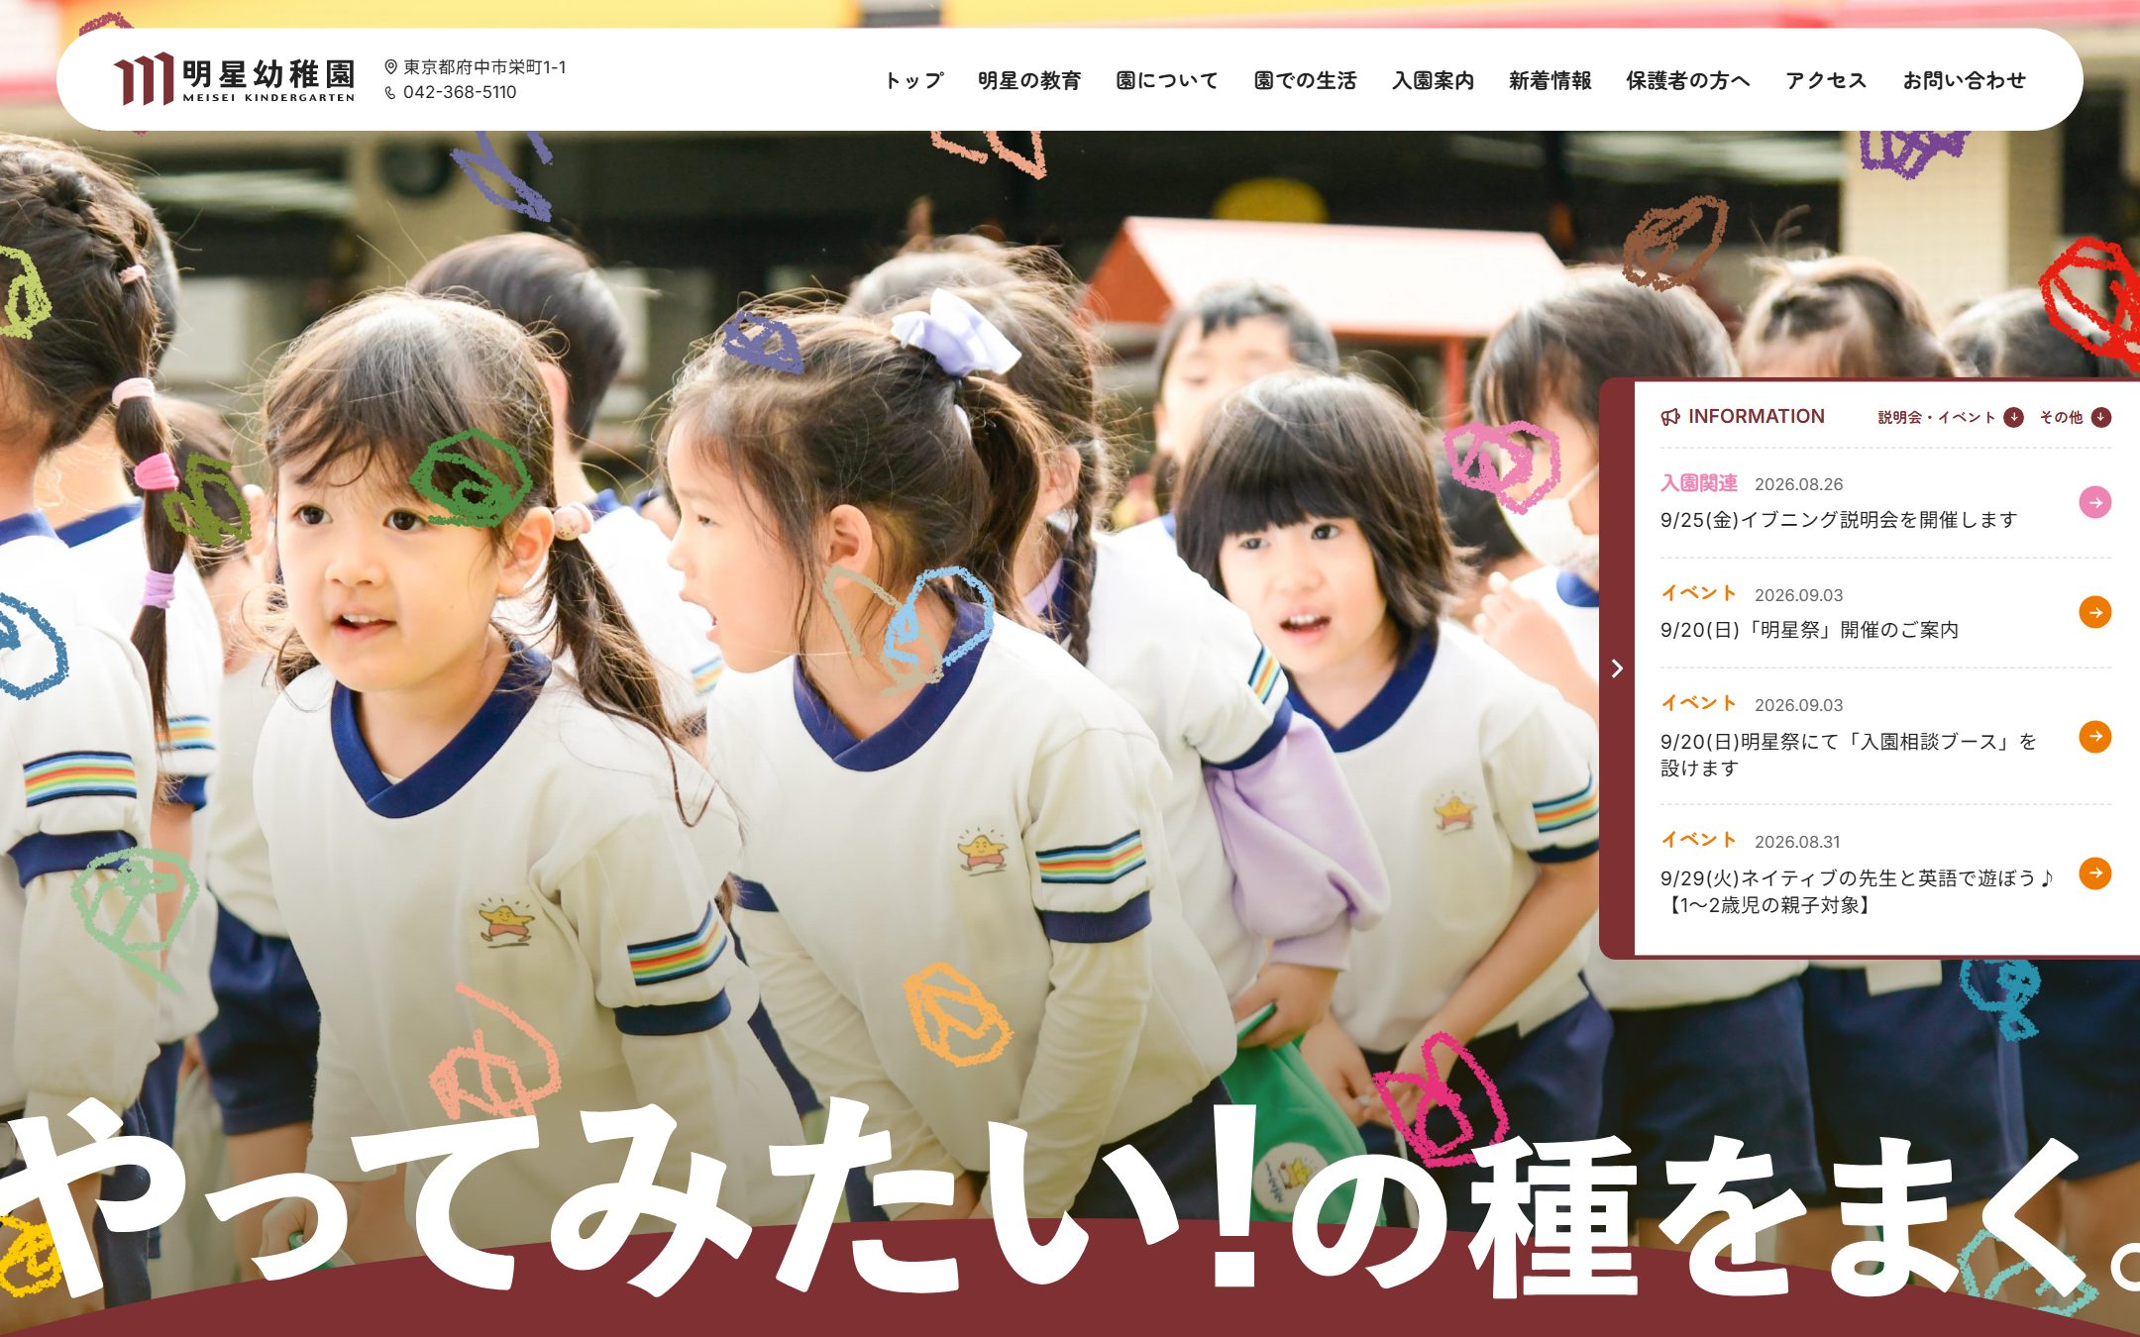
Task: Click the Meisei Kindergarten logo
Action: [234, 79]
